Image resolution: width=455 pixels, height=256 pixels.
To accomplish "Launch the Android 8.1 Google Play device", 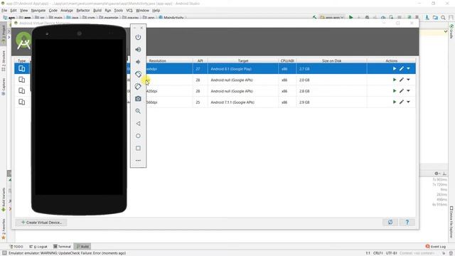I will [395, 69].
